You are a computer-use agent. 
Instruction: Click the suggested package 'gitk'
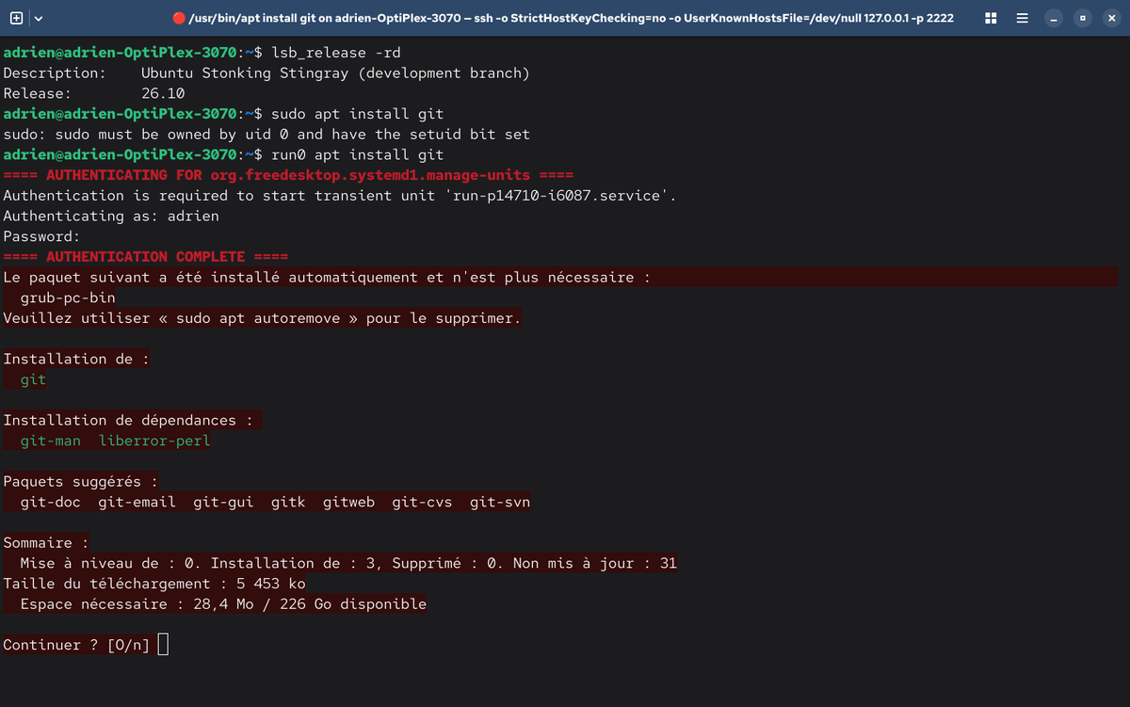pyautogui.click(x=288, y=502)
